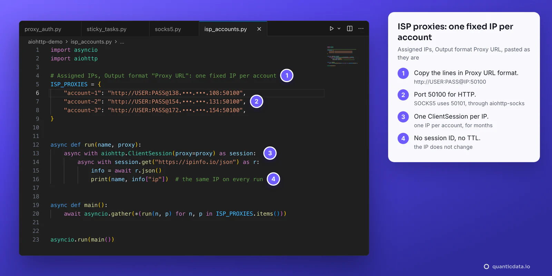Click line number 6 in gutter
This screenshot has width=552, height=276.
coord(38,93)
